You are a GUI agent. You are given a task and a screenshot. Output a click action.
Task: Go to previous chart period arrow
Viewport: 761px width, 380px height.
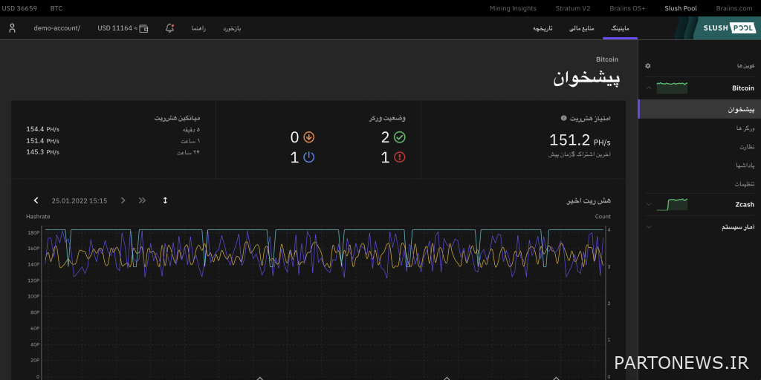tap(36, 200)
